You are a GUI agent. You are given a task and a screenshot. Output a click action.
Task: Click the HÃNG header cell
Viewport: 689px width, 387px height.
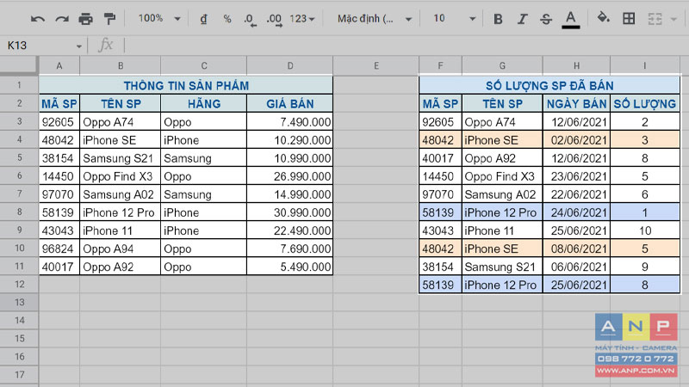click(x=204, y=103)
